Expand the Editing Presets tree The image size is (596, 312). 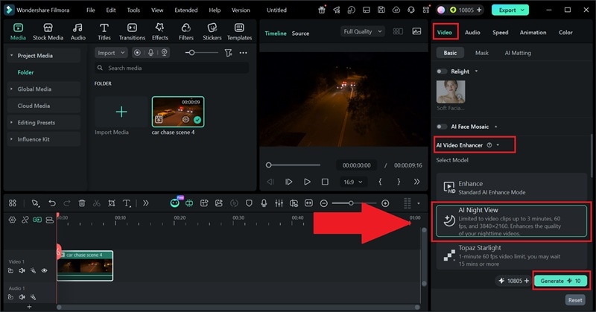[x=11, y=122]
